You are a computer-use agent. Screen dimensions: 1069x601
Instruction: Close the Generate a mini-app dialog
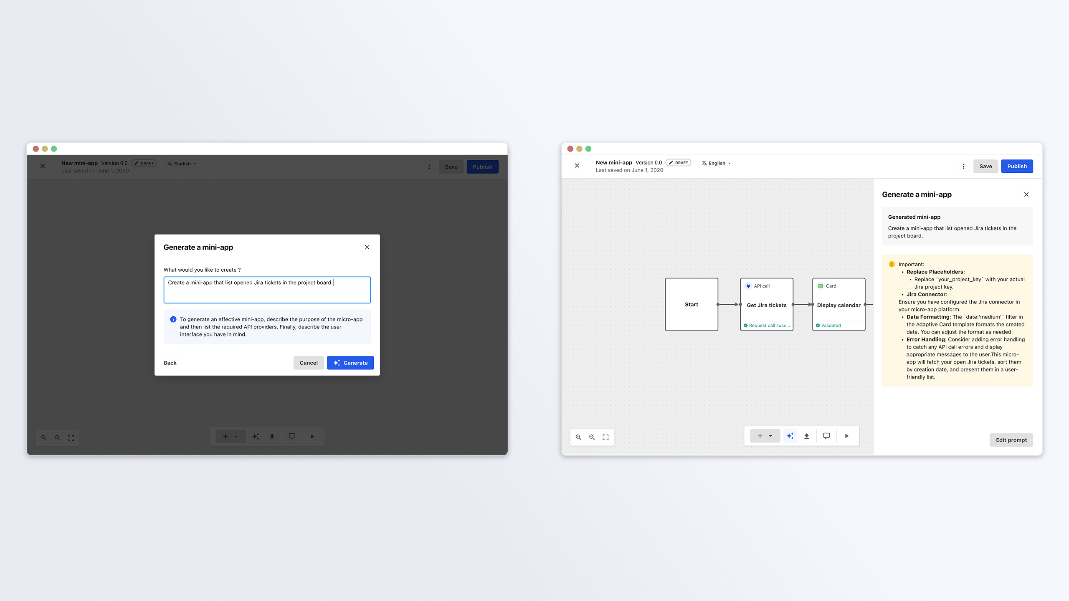point(367,247)
